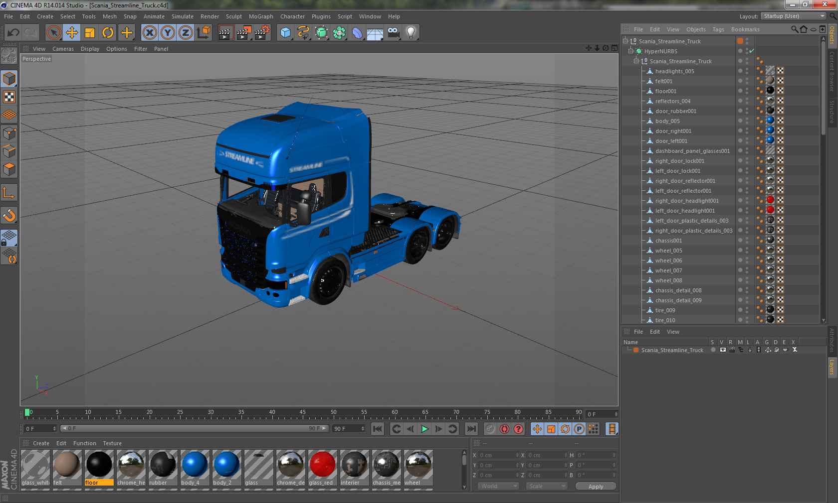This screenshot has height=503, width=838.
Task: Select the body_4 blue material
Action: point(195,468)
